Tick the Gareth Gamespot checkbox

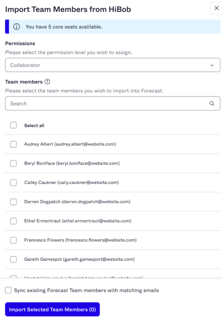pos(13,259)
